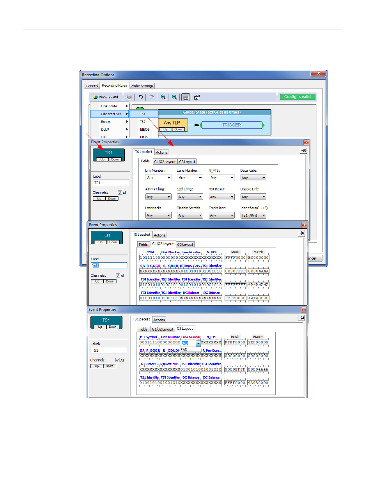Click the properties icon after view mode button
Image resolution: width=372 pixels, height=482 pixels.
coord(197,97)
